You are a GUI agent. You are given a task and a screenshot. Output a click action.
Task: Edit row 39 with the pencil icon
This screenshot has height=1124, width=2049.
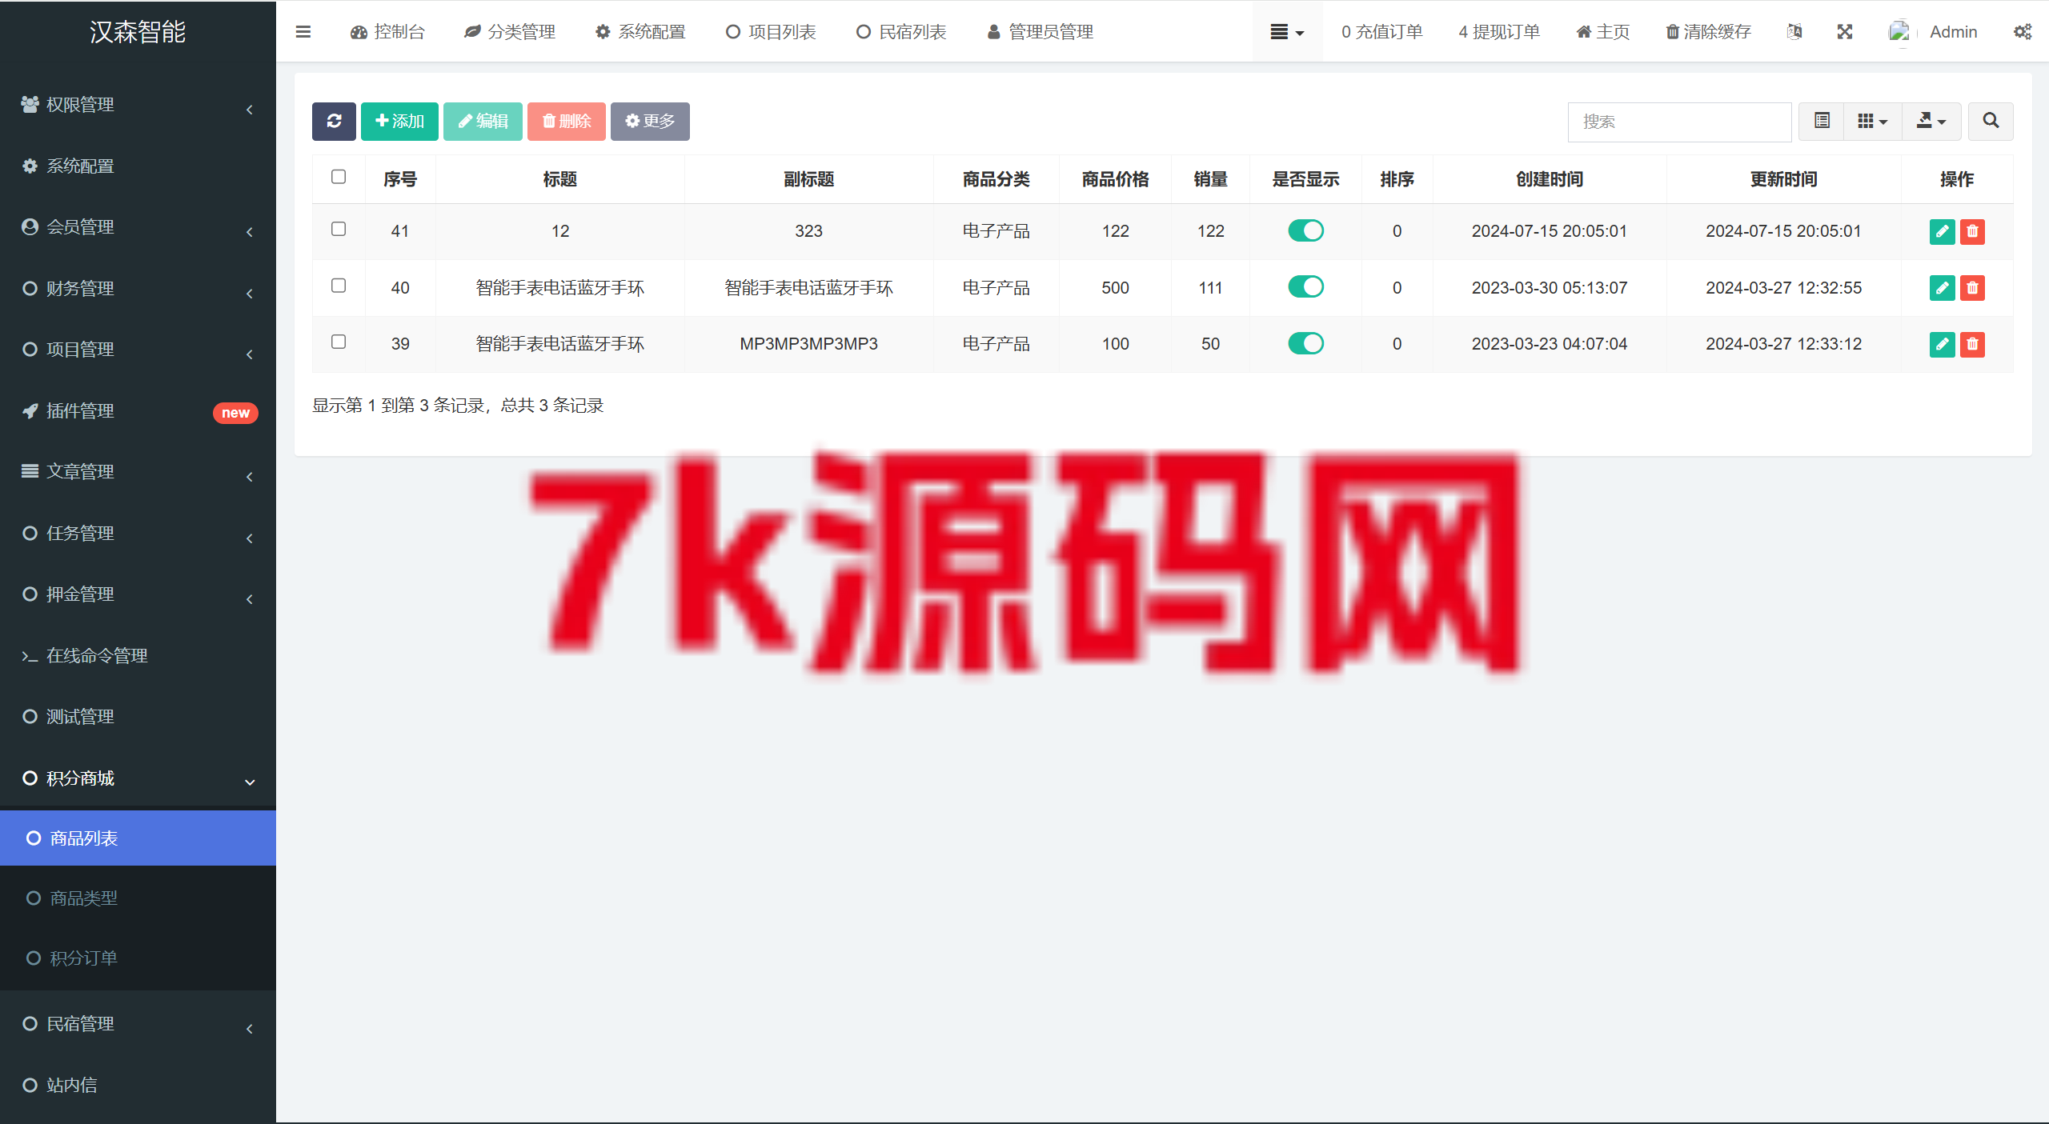click(x=1943, y=344)
